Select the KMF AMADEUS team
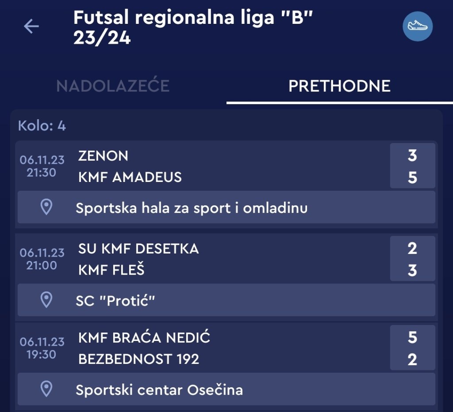453x412 pixels. (130, 178)
